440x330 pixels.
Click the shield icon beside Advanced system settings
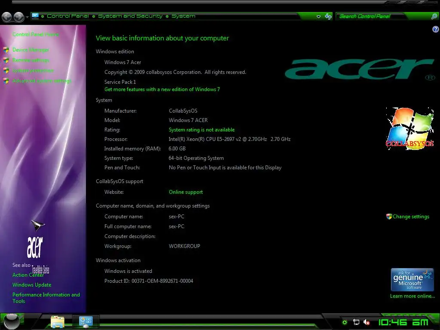tap(6, 81)
